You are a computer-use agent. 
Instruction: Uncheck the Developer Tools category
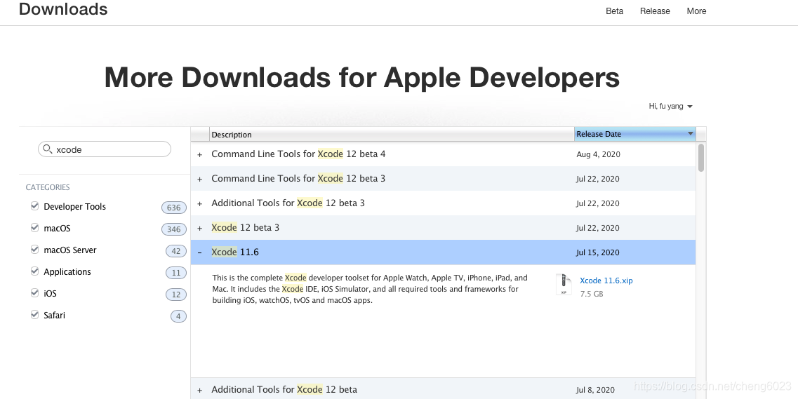coord(34,206)
